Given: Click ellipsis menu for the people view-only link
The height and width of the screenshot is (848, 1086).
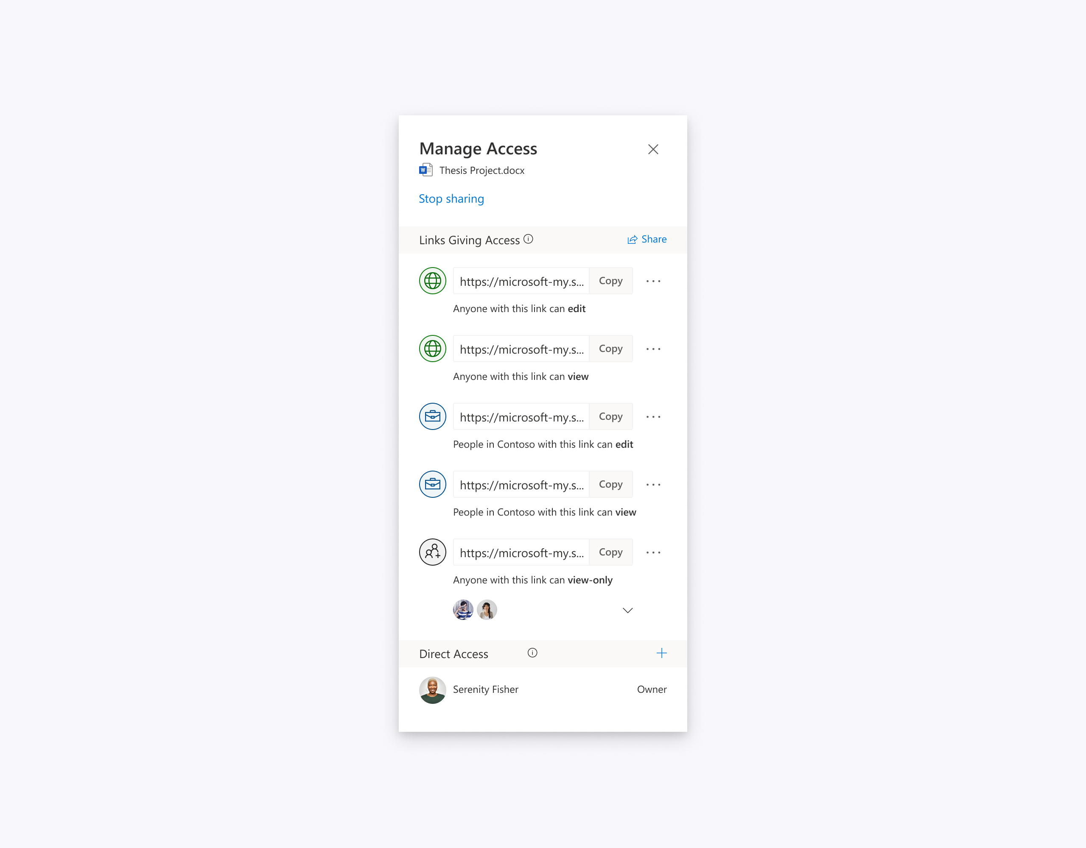Looking at the screenshot, I should coord(653,552).
